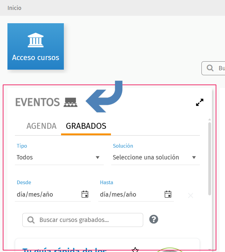
Task: Click the Solución dropdown arrow
Action: tap(194, 158)
